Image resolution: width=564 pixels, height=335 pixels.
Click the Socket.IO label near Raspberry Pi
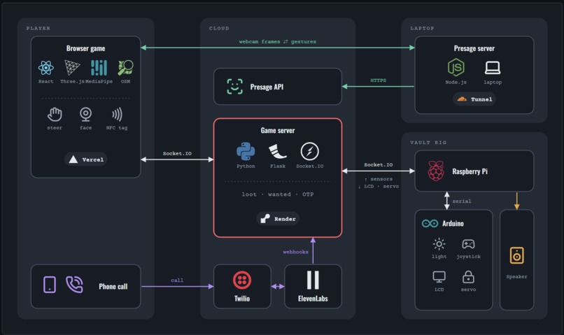point(379,164)
